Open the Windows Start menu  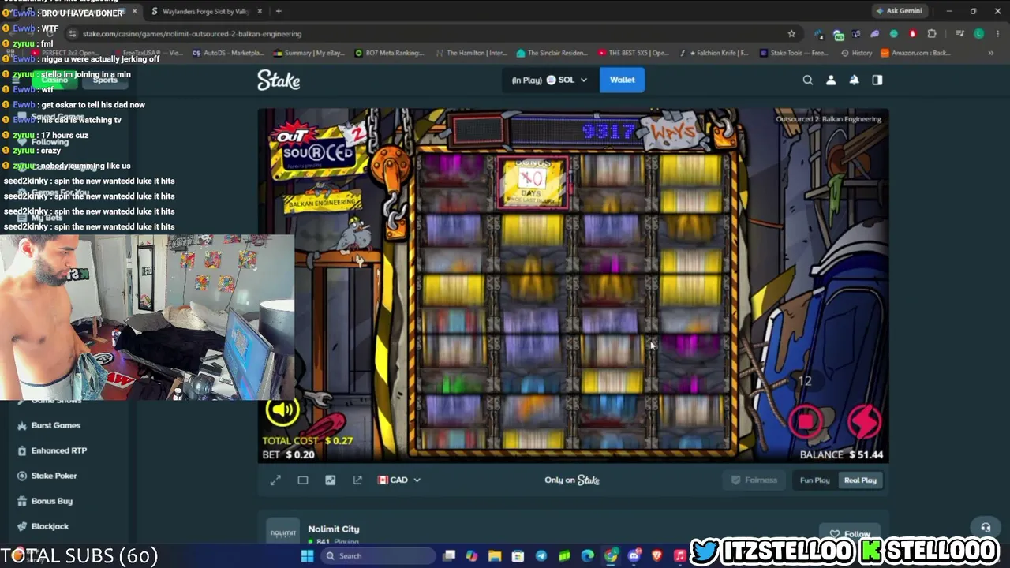307,556
